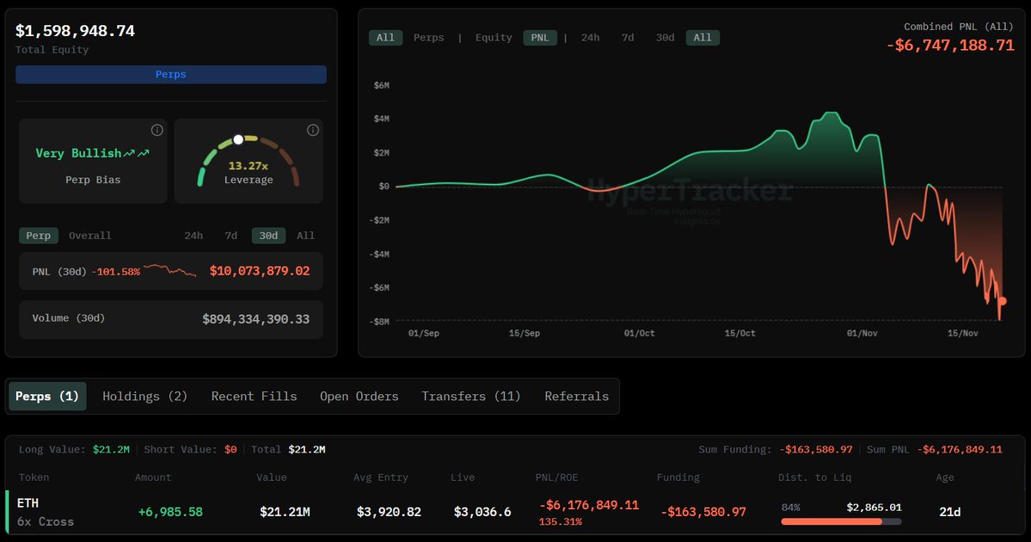The width and height of the screenshot is (1031, 542).
Task: Click the ETH position row token
Action: pyautogui.click(x=28, y=503)
